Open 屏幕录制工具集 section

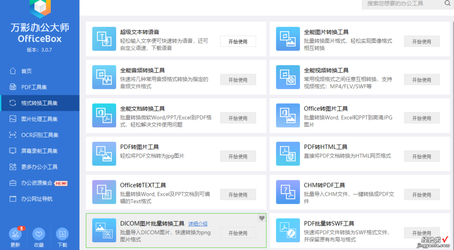[x=40, y=151]
